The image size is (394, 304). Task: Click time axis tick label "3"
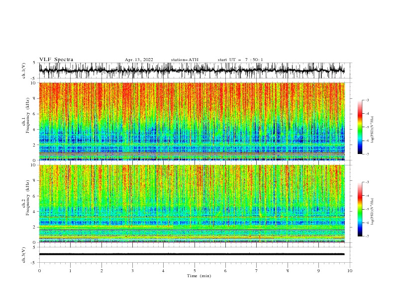[x=132, y=271]
